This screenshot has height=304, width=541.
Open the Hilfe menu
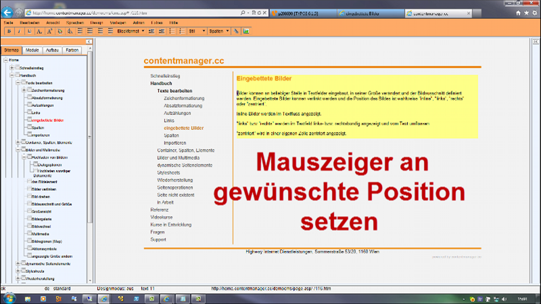tap(174, 22)
